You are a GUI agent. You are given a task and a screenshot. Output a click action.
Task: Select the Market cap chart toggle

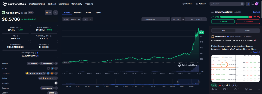pyautogui.click(x=75, y=19)
